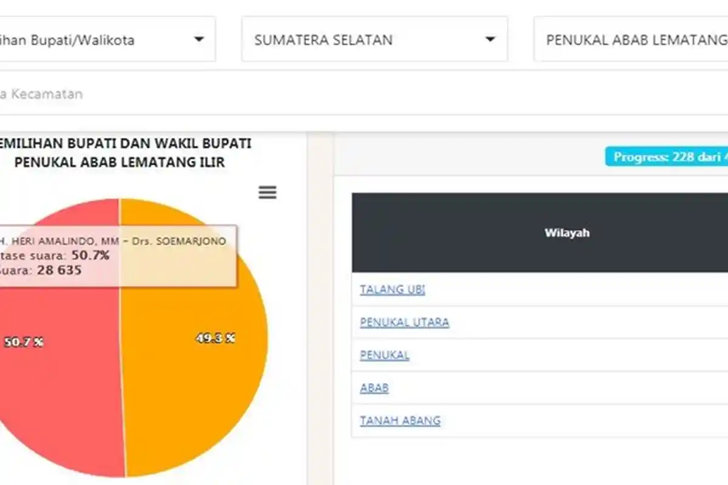Open ABAB district results
Viewport: 728px width, 485px height.
pyautogui.click(x=374, y=388)
